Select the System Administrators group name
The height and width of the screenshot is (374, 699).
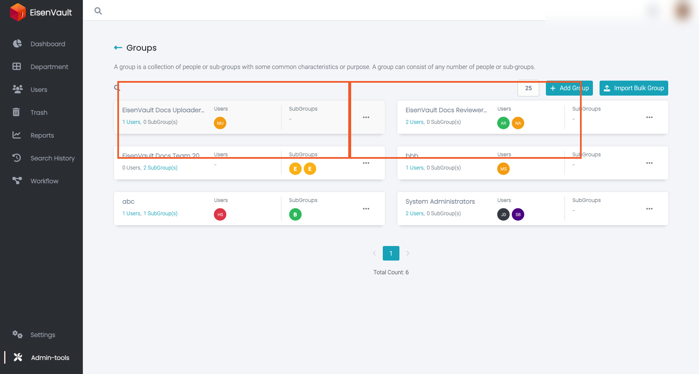point(440,202)
